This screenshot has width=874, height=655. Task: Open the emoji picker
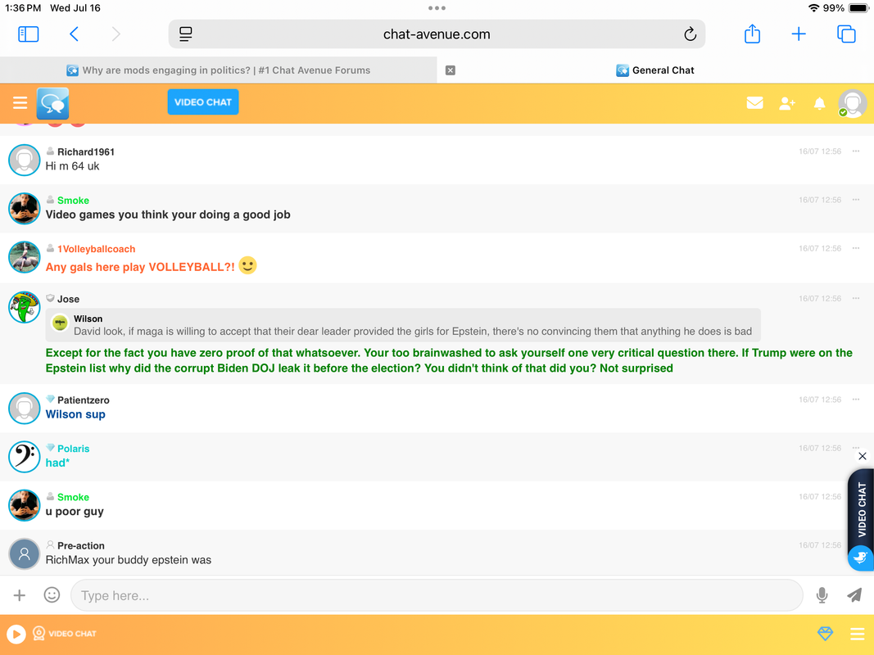pos(52,595)
